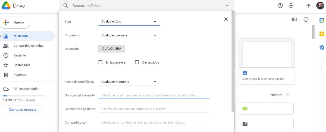326x132 pixels.
Task: Click the Help question mark icon
Action: (280, 6)
